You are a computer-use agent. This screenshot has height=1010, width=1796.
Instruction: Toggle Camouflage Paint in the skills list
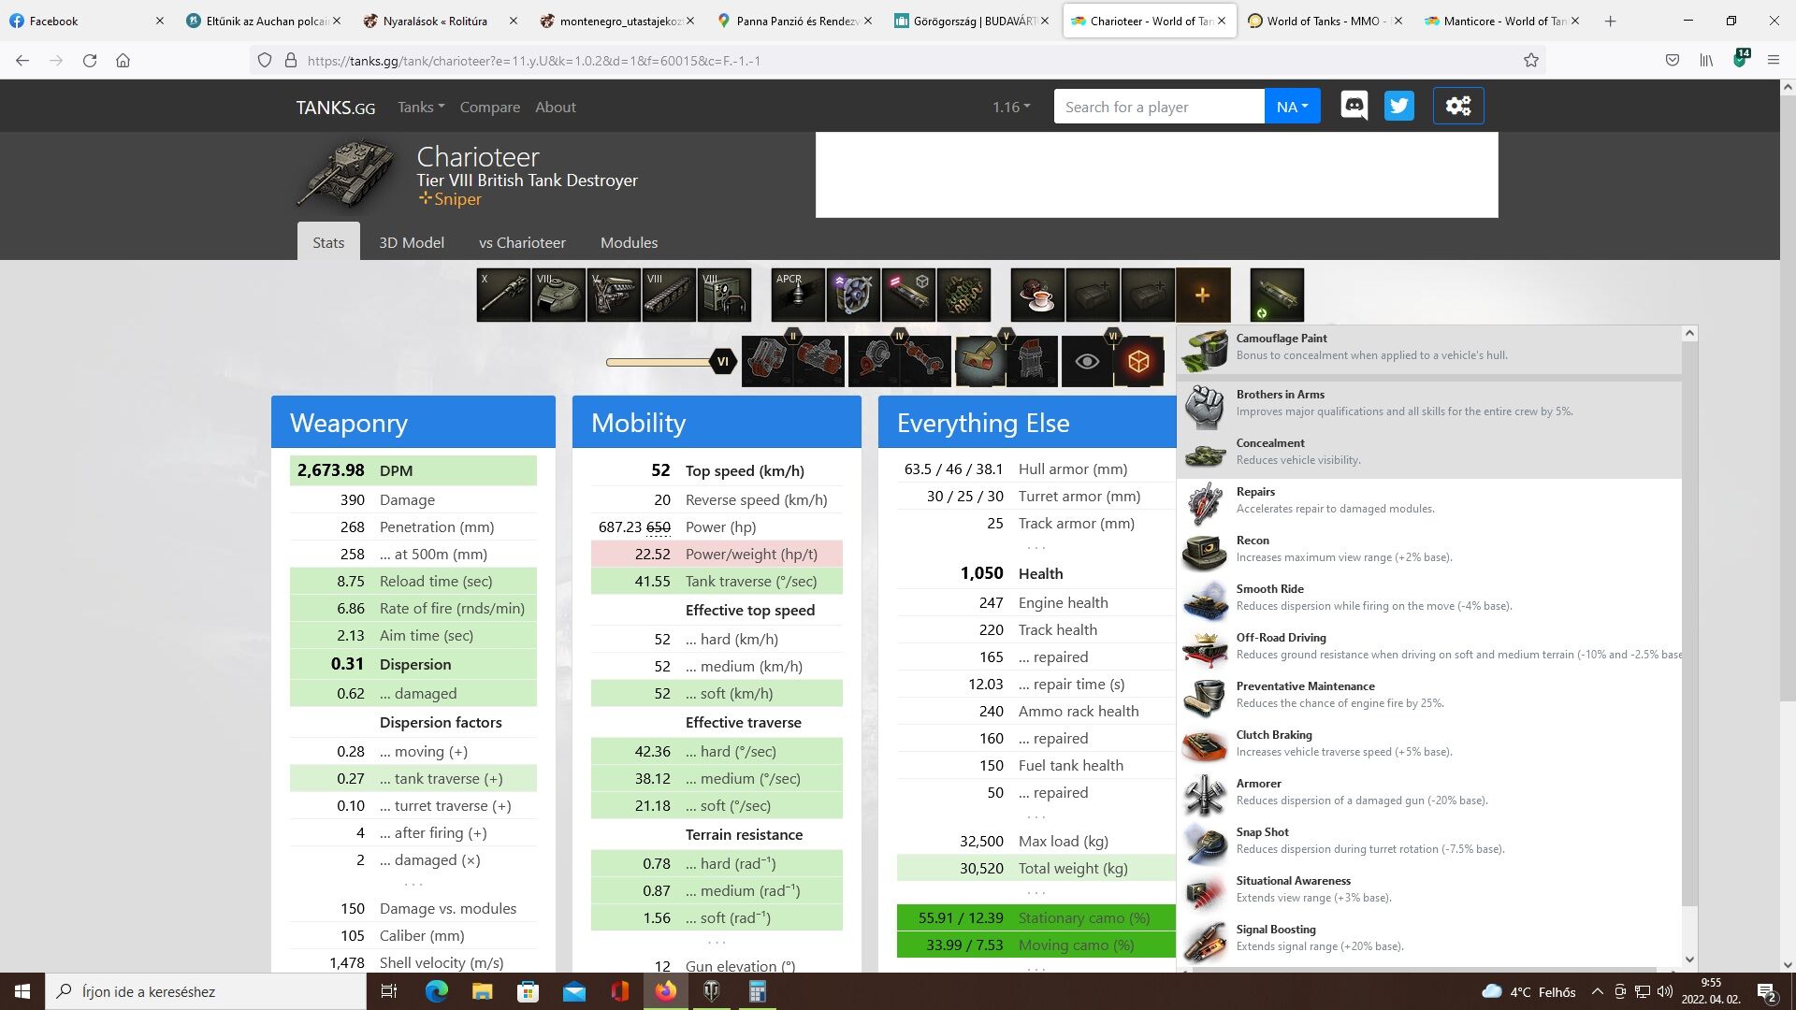[1429, 350]
